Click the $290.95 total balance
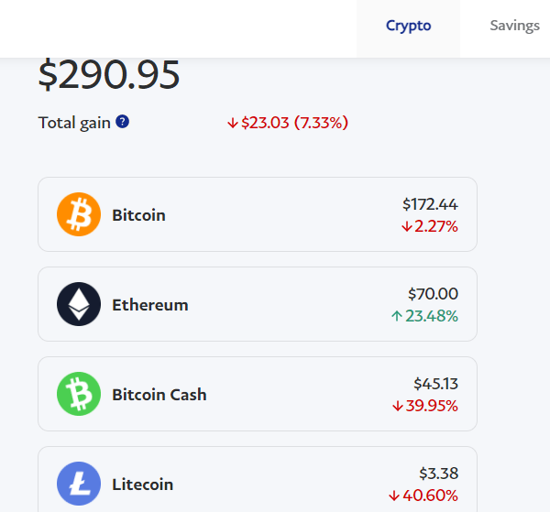550x512 pixels. (109, 75)
